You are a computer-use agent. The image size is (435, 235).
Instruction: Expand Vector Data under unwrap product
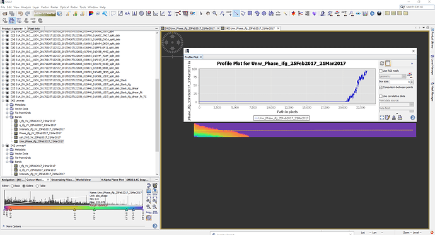click(x=7, y=109)
